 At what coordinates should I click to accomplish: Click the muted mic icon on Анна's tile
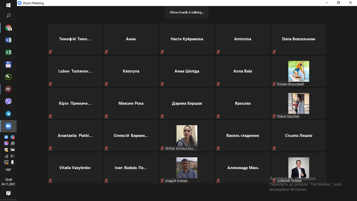106,52
